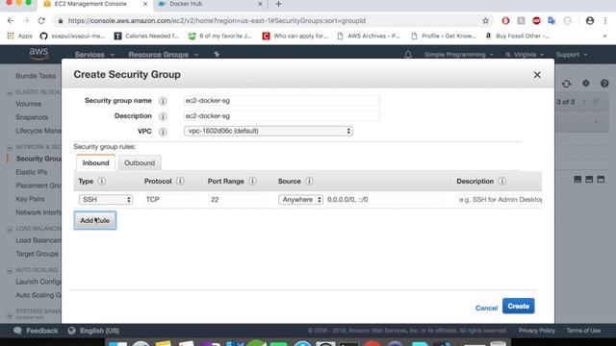Click info icon beside Type column header
The image size is (616, 346).
pos(101,182)
